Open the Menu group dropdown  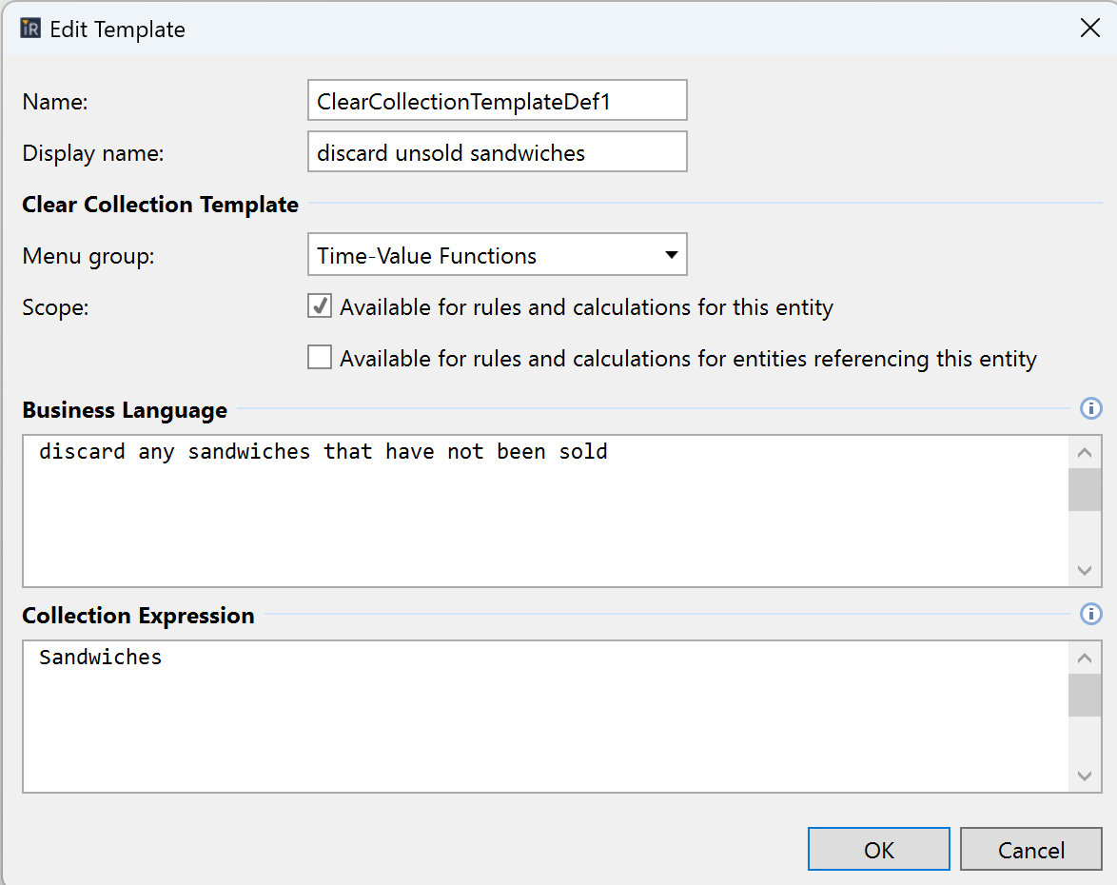pos(497,255)
